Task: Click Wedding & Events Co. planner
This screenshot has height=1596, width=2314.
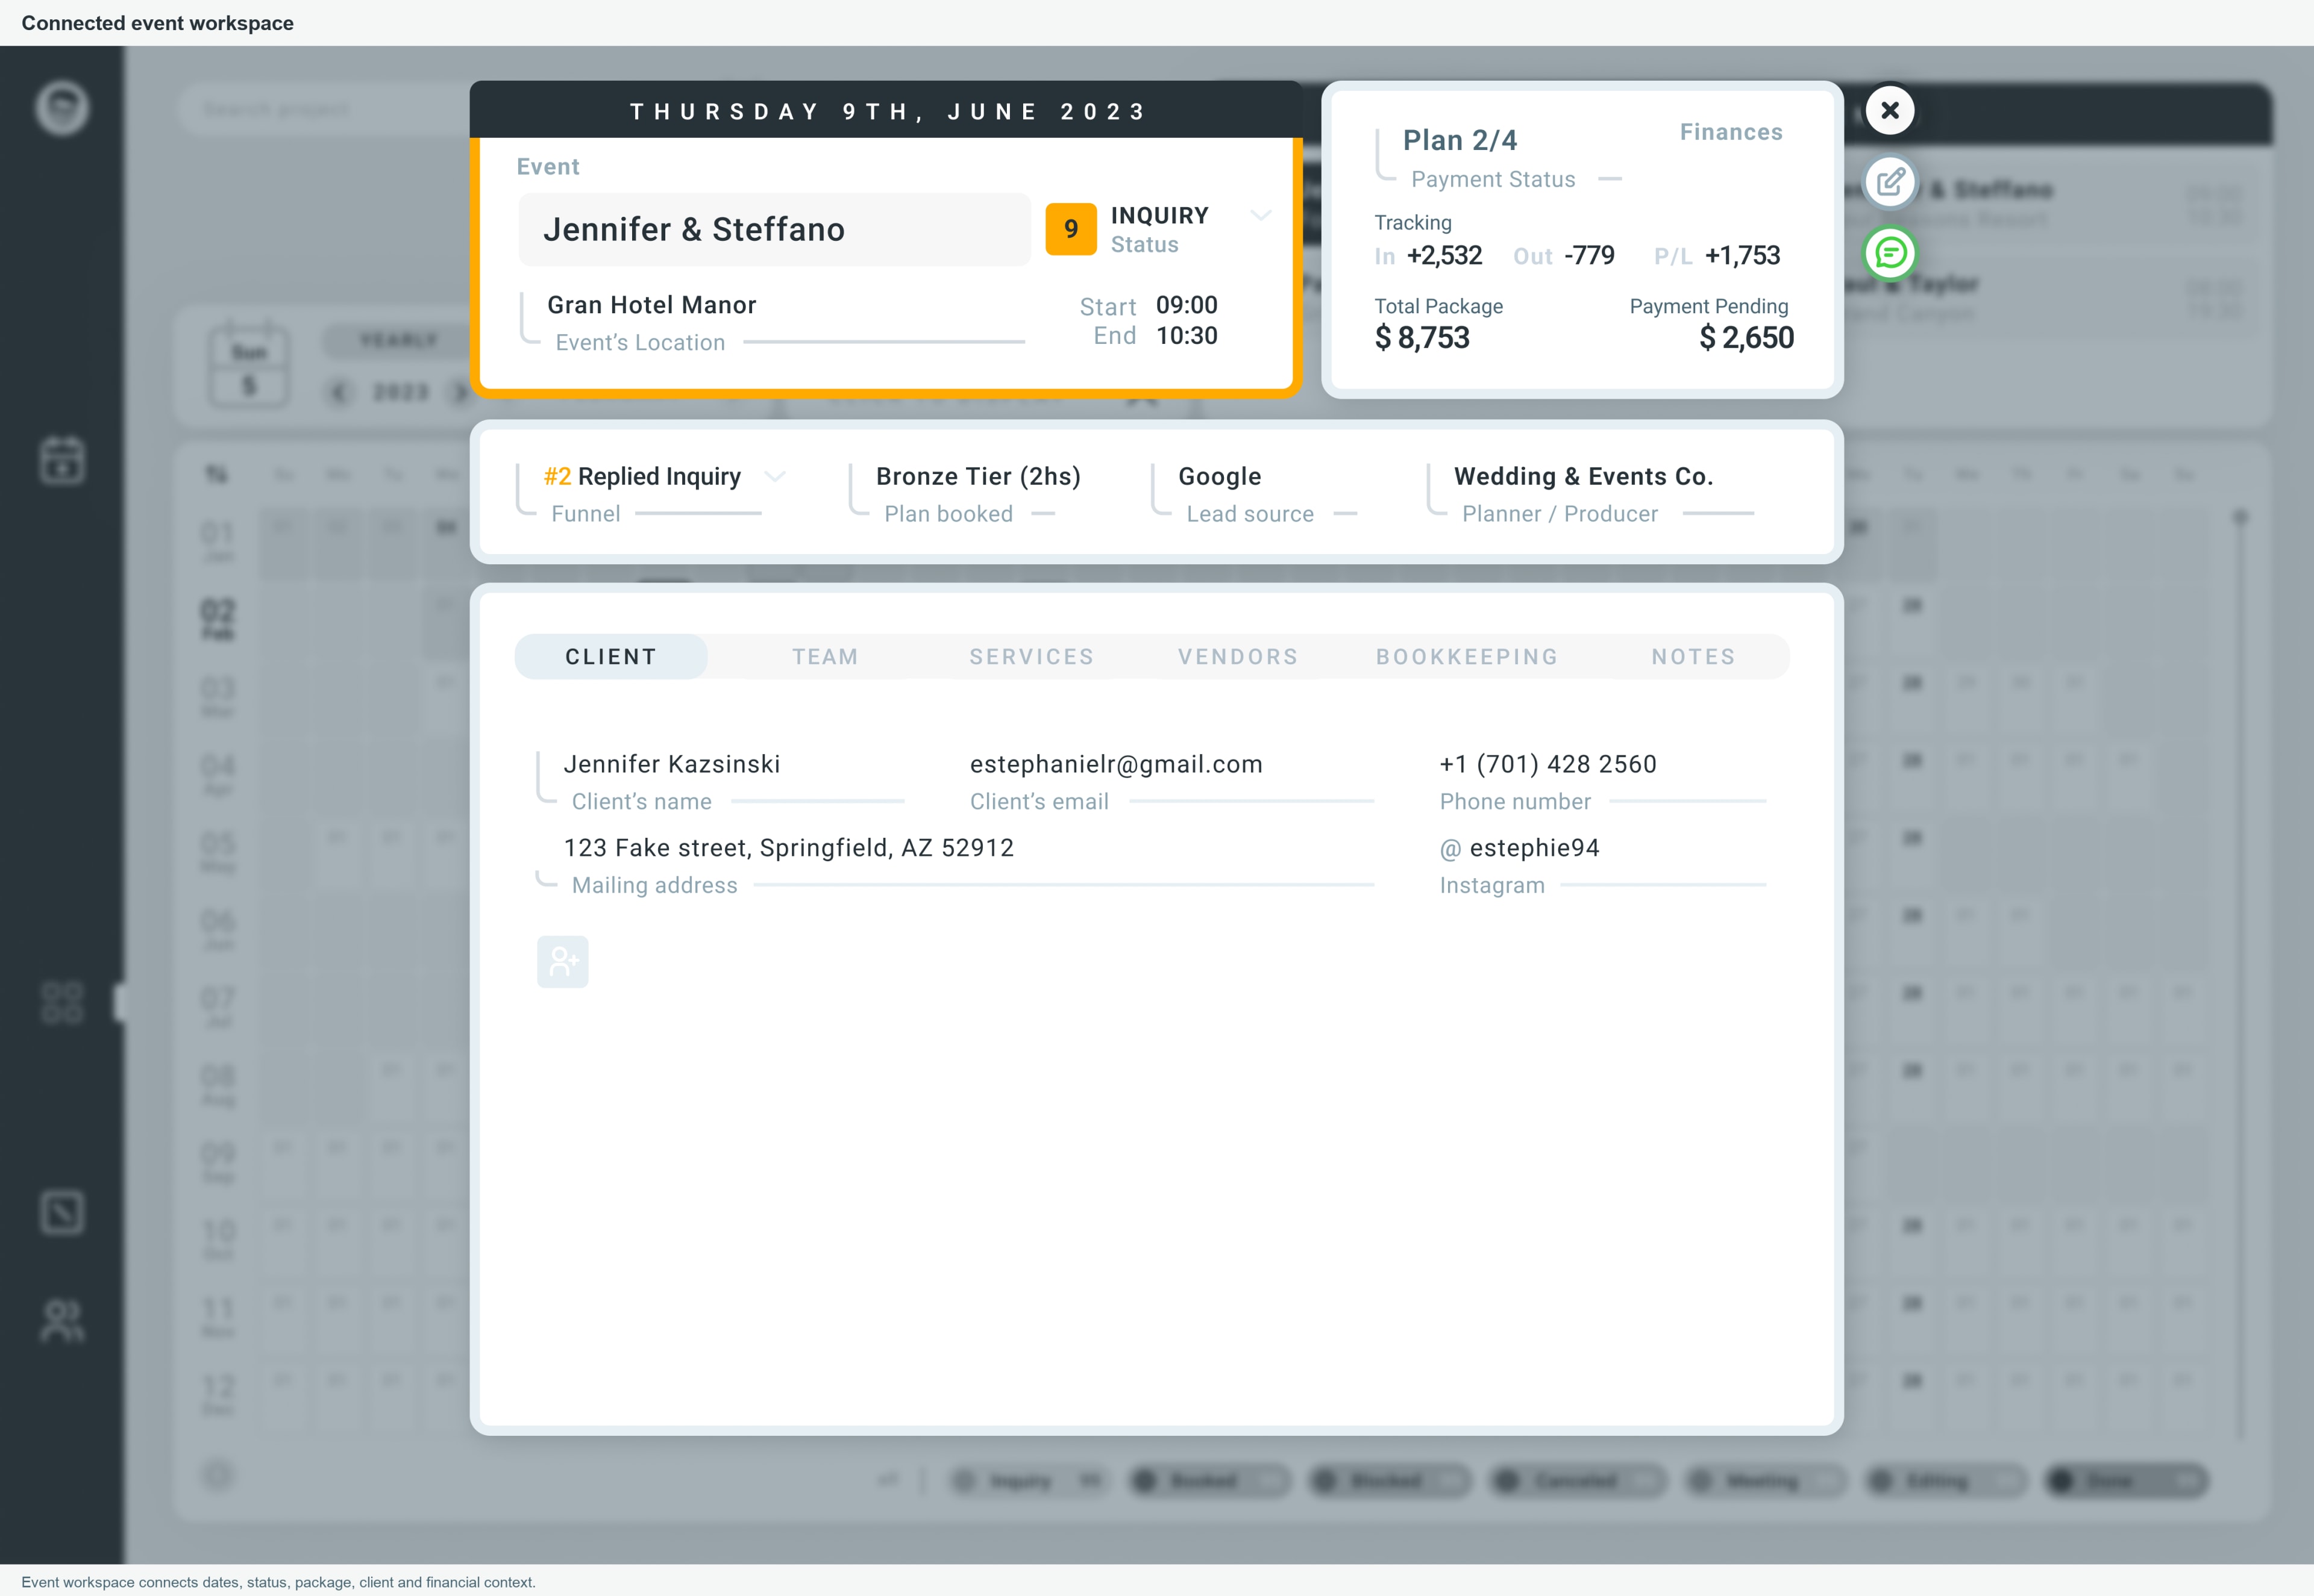Action: [1584, 476]
